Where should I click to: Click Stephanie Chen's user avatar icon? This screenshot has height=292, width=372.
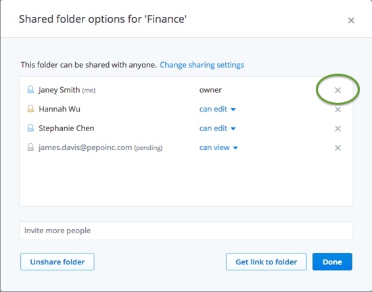click(30, 128)
